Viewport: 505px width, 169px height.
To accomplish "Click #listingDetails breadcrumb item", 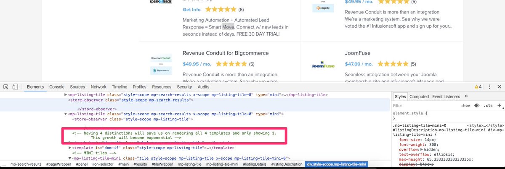I will point(254,164).
